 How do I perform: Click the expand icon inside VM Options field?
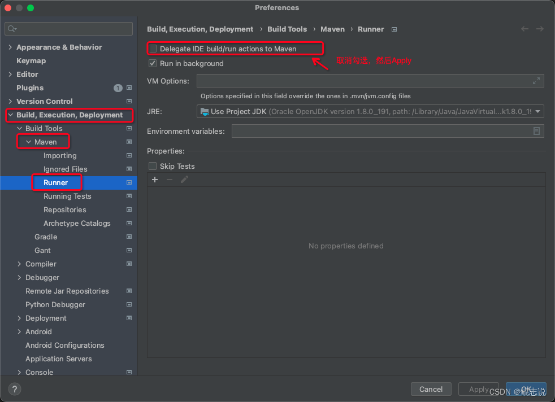pyautogui.click(x=536, y=81)
